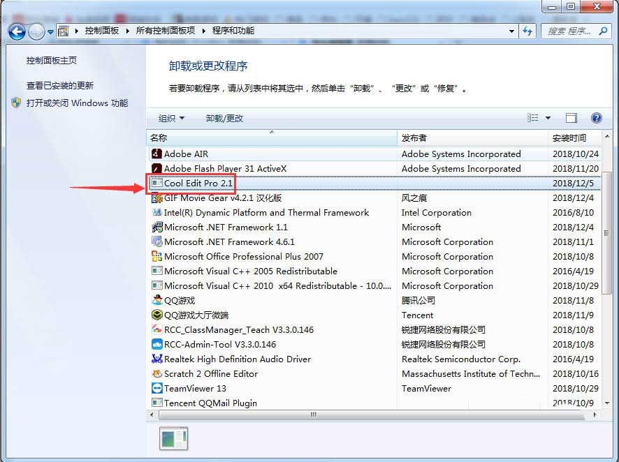
Task: Click Visual C++ 2010 x64 Redistributable icon
Action: 156,285
